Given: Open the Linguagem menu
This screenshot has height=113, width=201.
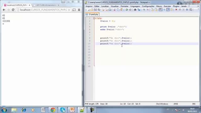Looking at the screenshot, I should [x=135, y=6].
